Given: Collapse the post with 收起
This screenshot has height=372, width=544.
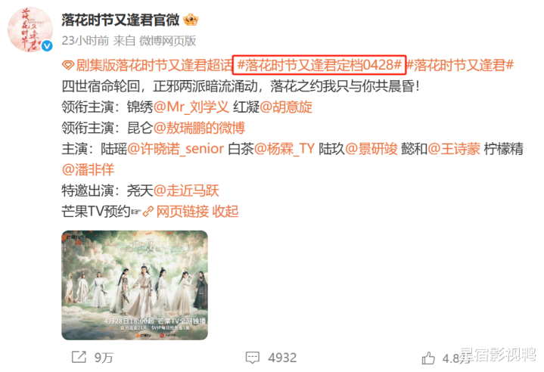Looking at the screenshot, I should click(225, 211).
